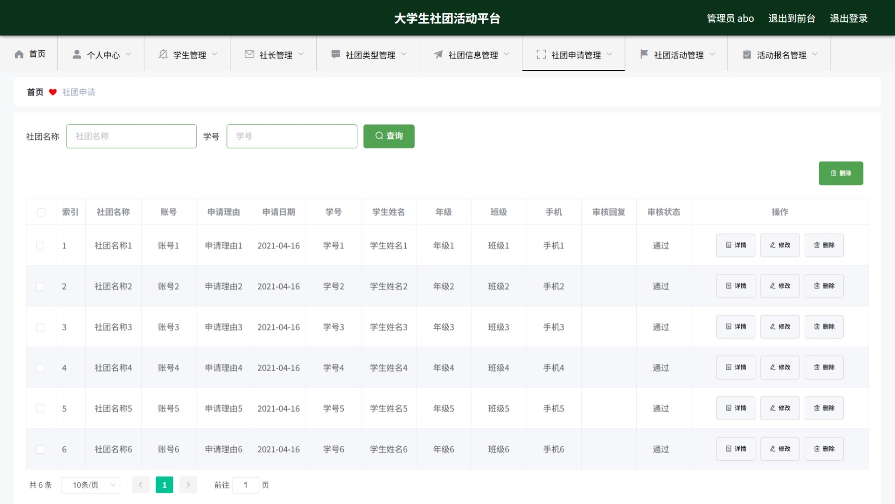This screenshot has height=504, width=895.
Task: Expand the 个人中心 dropdown arrow
Action: (128, 54)
